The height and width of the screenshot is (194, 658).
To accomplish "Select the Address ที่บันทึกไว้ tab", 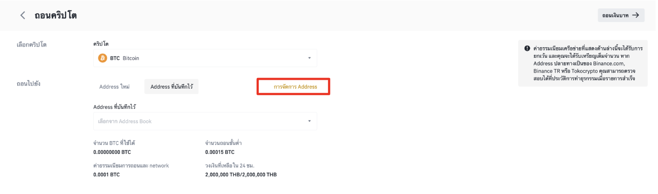I will pyautogui.click(x=171, y=87).
